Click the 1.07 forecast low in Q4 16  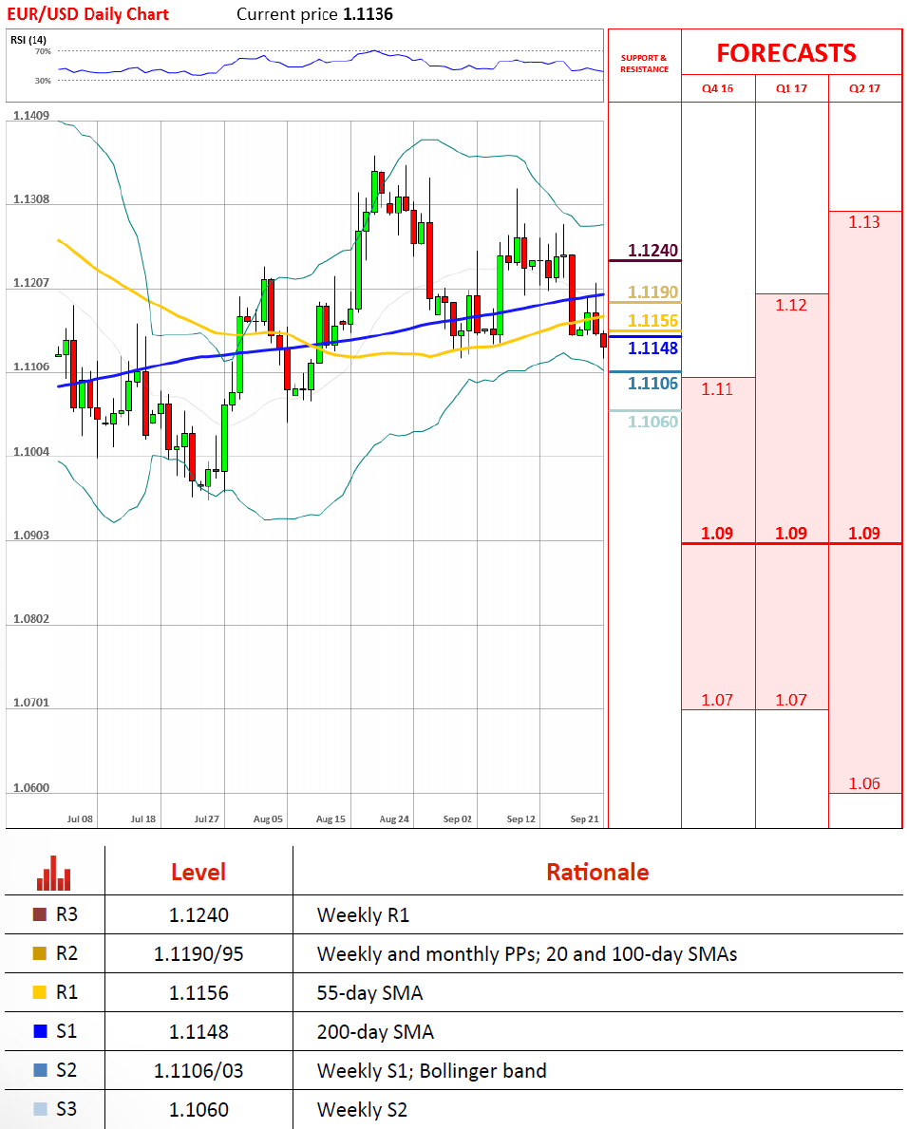[x=717, y=699]
